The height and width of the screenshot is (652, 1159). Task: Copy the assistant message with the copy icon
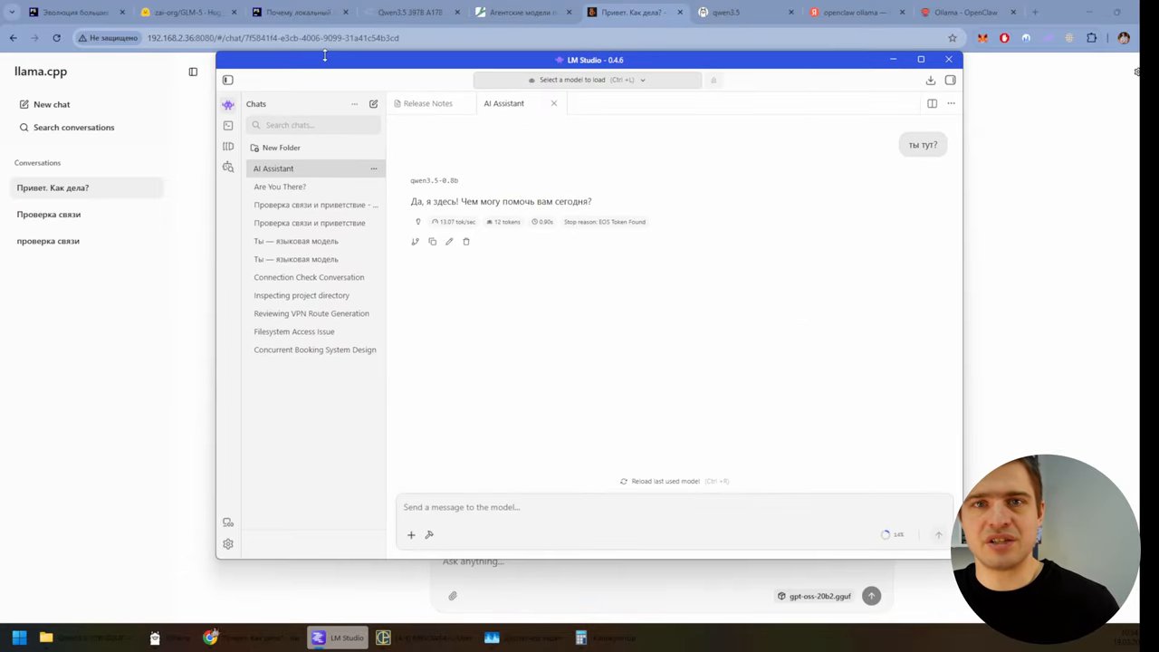pos(432,242)
